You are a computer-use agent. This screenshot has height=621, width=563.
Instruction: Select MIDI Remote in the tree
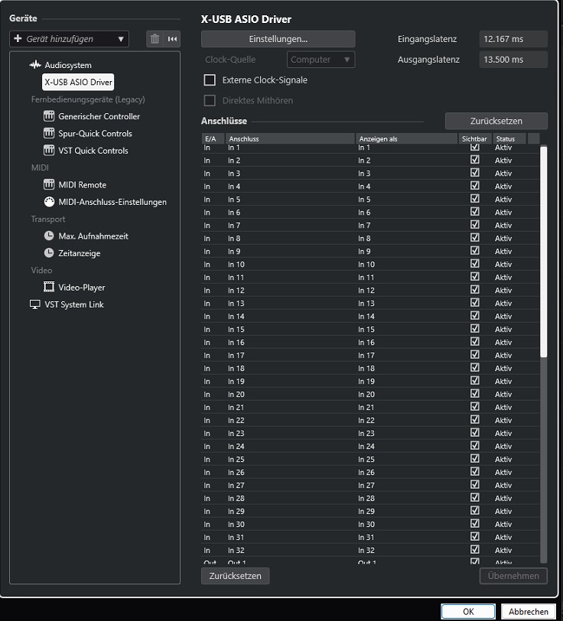pos(82,184)
